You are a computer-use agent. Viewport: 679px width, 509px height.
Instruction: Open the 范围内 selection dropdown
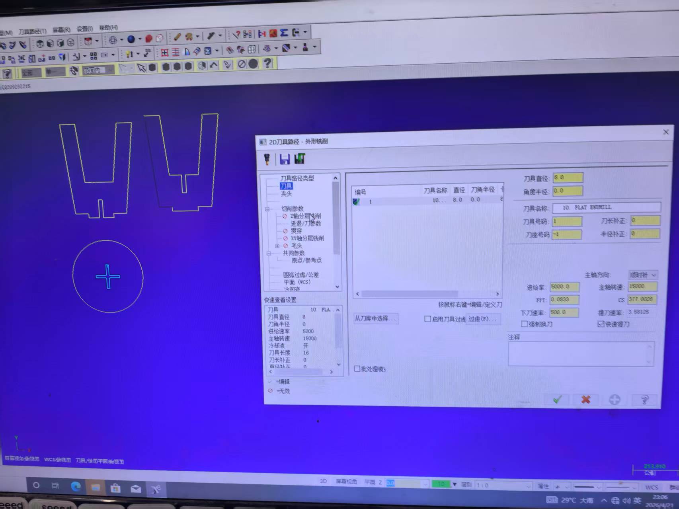pyautogui.click(x=98, y=70)
